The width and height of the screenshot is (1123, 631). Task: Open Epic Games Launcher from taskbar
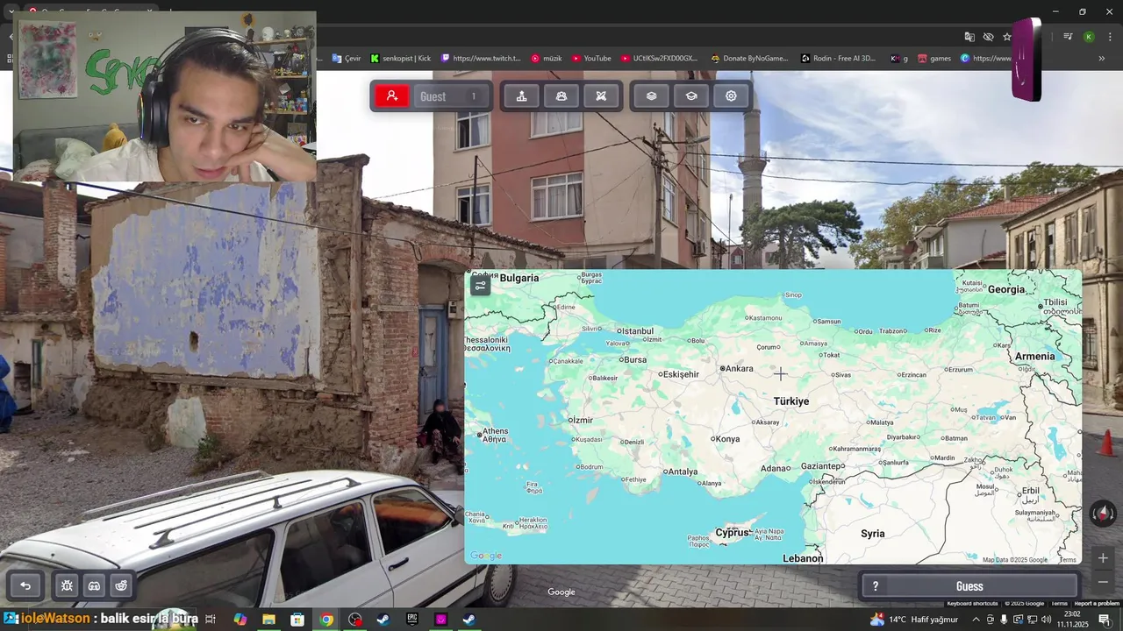pos(412,620)
